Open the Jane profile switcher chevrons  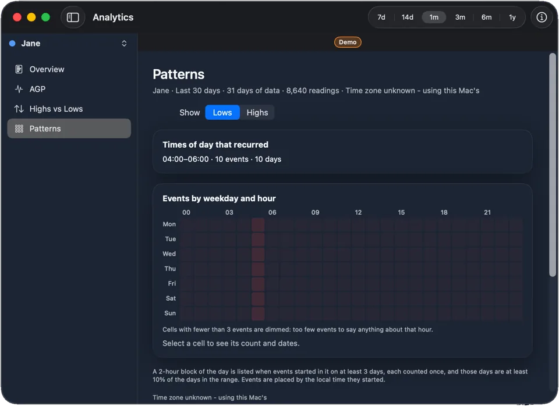(124, 44)
